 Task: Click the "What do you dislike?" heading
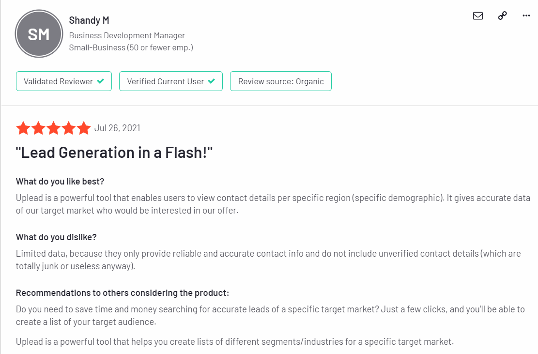(x=56, y=237)
